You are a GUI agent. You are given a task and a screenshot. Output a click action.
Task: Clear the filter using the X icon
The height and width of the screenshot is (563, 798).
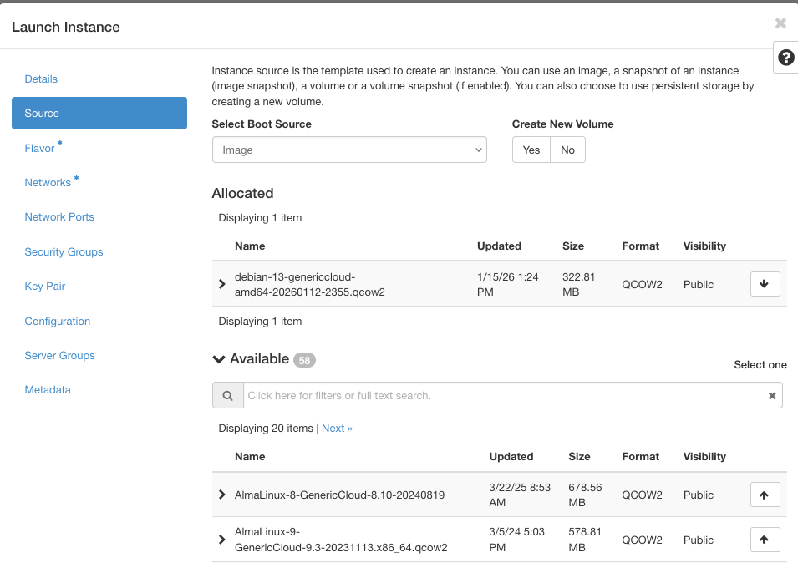pyautogui.click(x=771, y=394)
